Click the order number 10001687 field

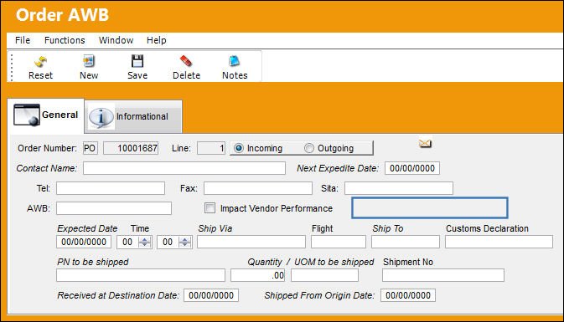[131, 148]
